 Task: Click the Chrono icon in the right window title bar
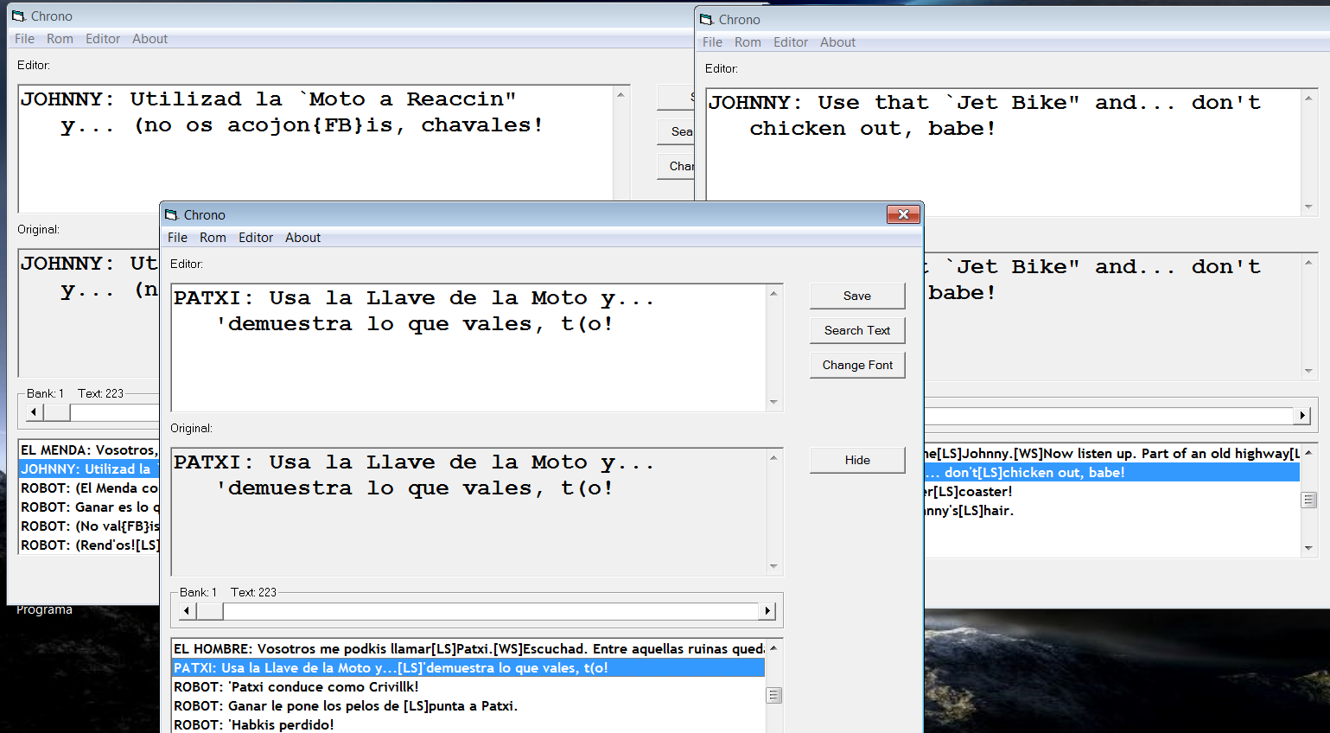707,20
